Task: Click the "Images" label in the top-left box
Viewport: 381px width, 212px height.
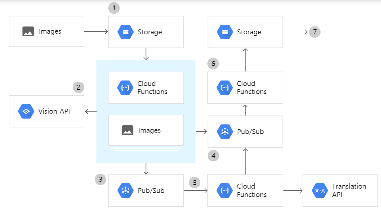Action: point(50,31)
